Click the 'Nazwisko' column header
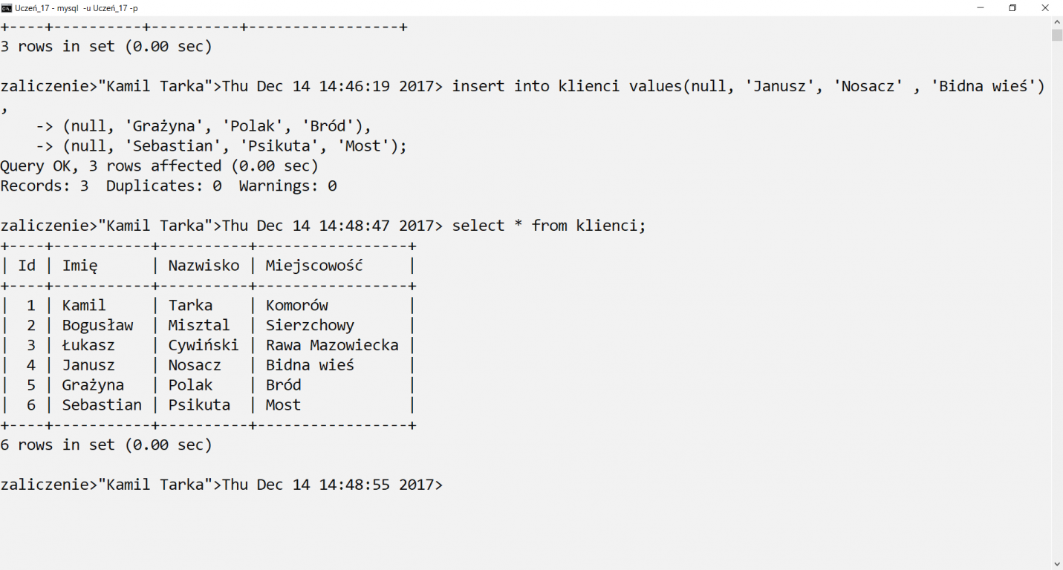 [204, 266]
